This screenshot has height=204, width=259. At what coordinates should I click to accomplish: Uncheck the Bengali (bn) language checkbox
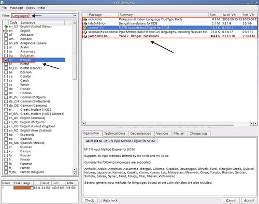(6, 60)
